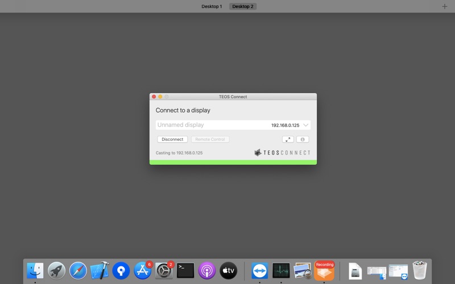Open Finder from the Dock
The height and width of the screenshot is (284, 455).
point(35,271)
